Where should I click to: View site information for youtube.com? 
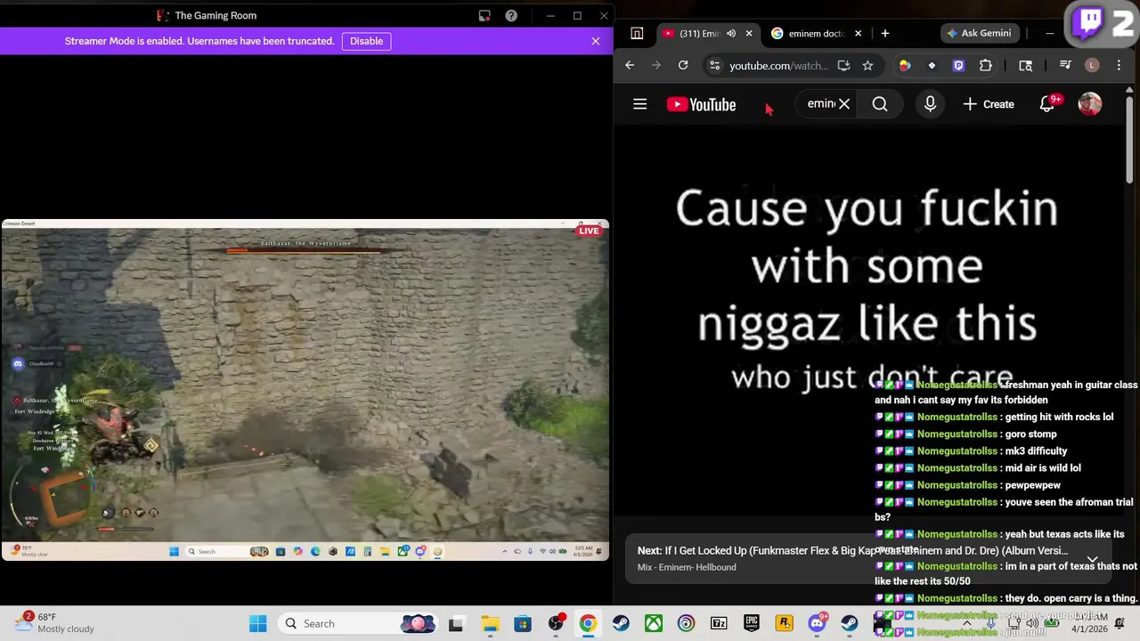coord(714,65)
